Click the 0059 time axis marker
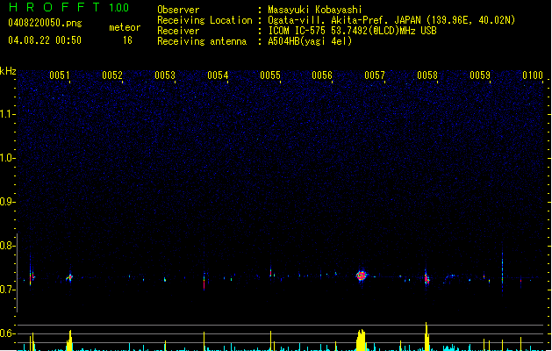The image size is (552, 351). [x=480, y=75]
